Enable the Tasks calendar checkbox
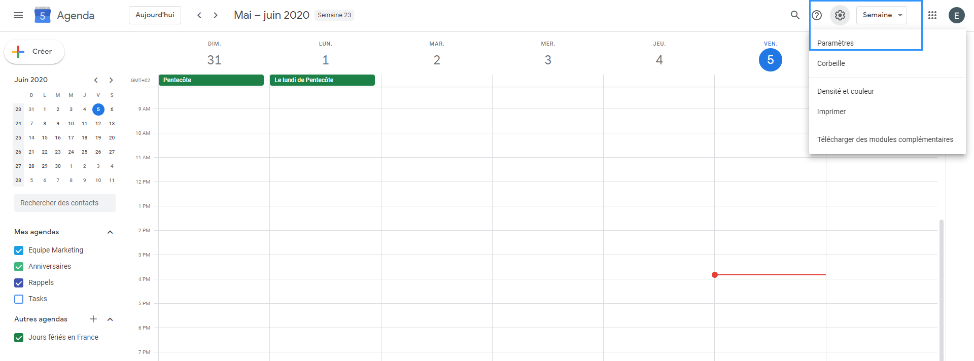 (19, 299)
